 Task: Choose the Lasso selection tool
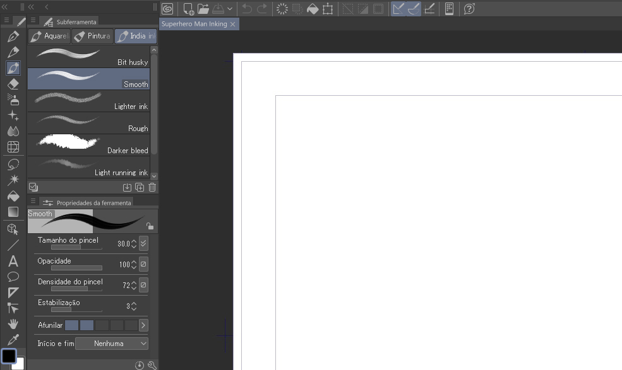(13, 164)
